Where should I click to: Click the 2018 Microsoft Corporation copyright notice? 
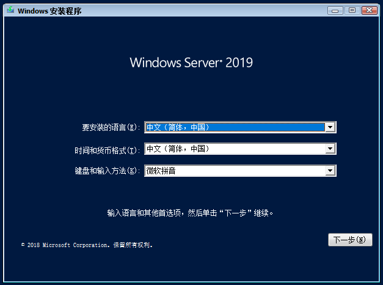tap(87, 245)
